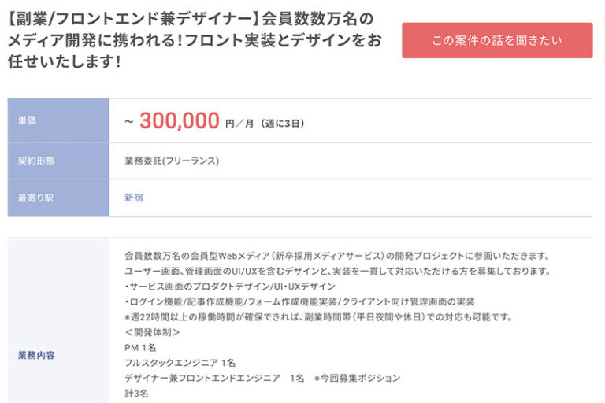Select the 契約形態 label cell

click(x=58, y=161)
